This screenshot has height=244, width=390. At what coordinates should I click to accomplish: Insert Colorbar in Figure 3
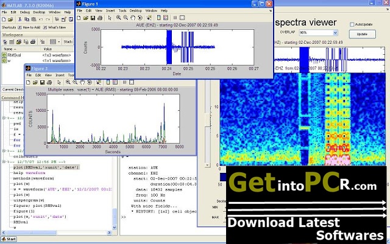click(x=108, y=82)
